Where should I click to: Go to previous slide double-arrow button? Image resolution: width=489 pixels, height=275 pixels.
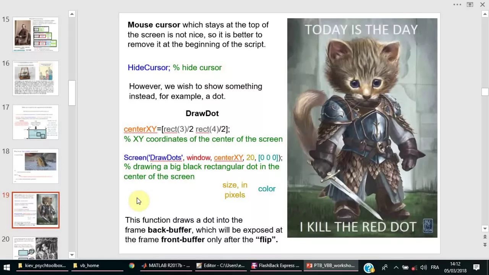point(485,237)
